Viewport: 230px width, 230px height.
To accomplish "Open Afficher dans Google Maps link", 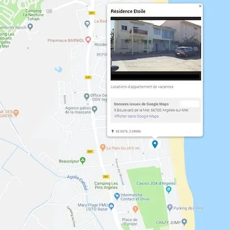I will point(136,116).
